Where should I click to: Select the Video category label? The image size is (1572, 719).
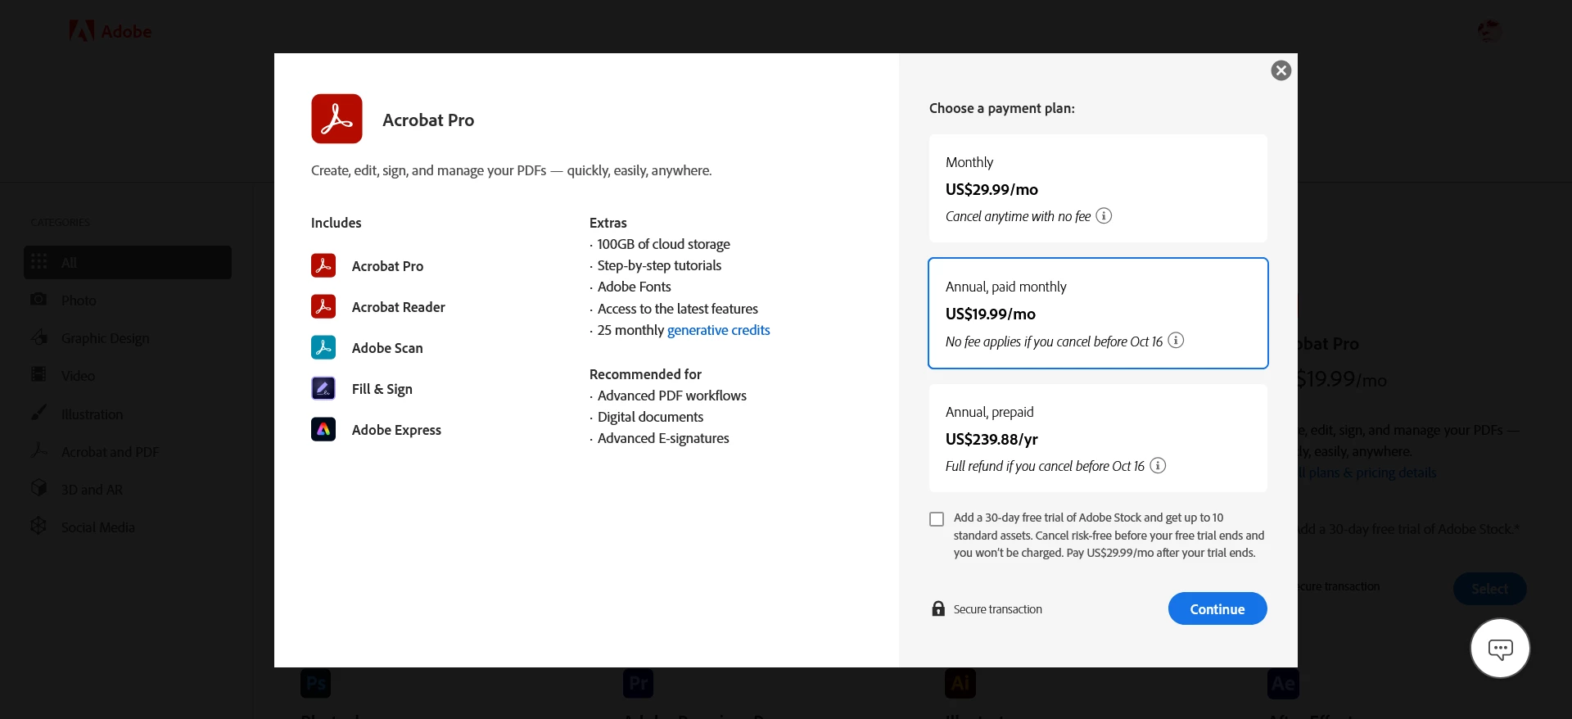point(78,376)
